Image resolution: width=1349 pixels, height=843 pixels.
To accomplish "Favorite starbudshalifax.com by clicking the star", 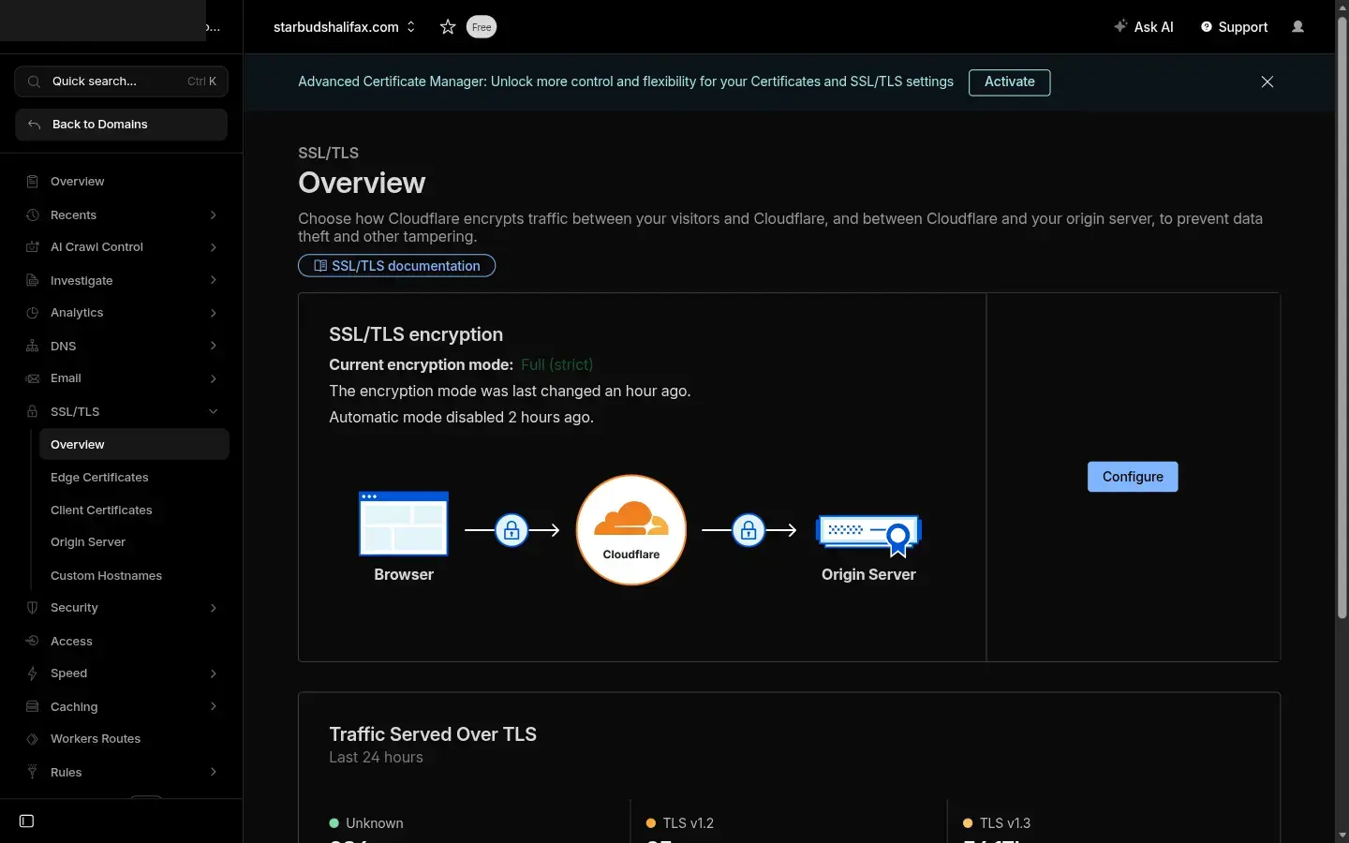I will pos(447,27).
